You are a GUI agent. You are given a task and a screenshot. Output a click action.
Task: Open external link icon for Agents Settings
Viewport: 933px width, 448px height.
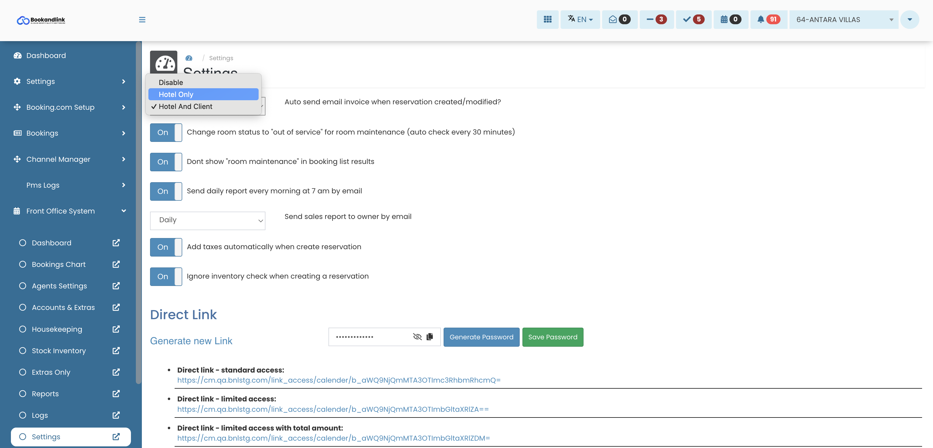tap(116, 286)
